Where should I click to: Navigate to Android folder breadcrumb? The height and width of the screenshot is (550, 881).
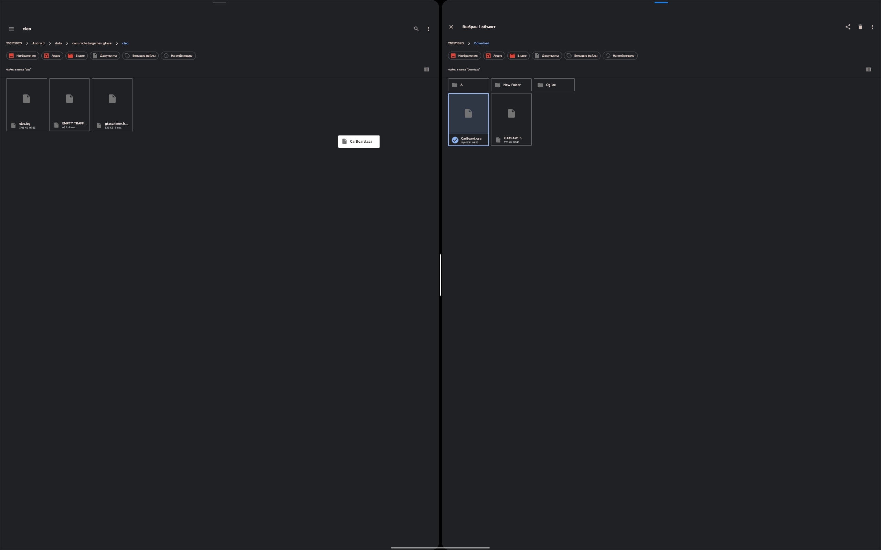38,43
